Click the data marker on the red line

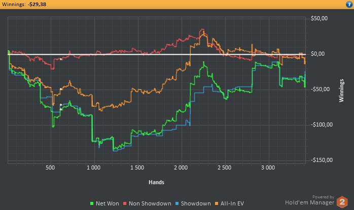click(61, 59)
